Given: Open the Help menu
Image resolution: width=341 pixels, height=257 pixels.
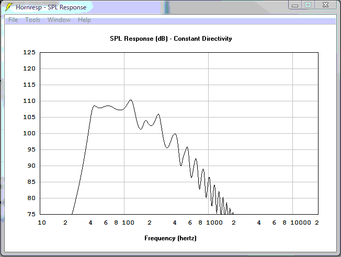Looking at the screenshot, I should click(84, 20).
